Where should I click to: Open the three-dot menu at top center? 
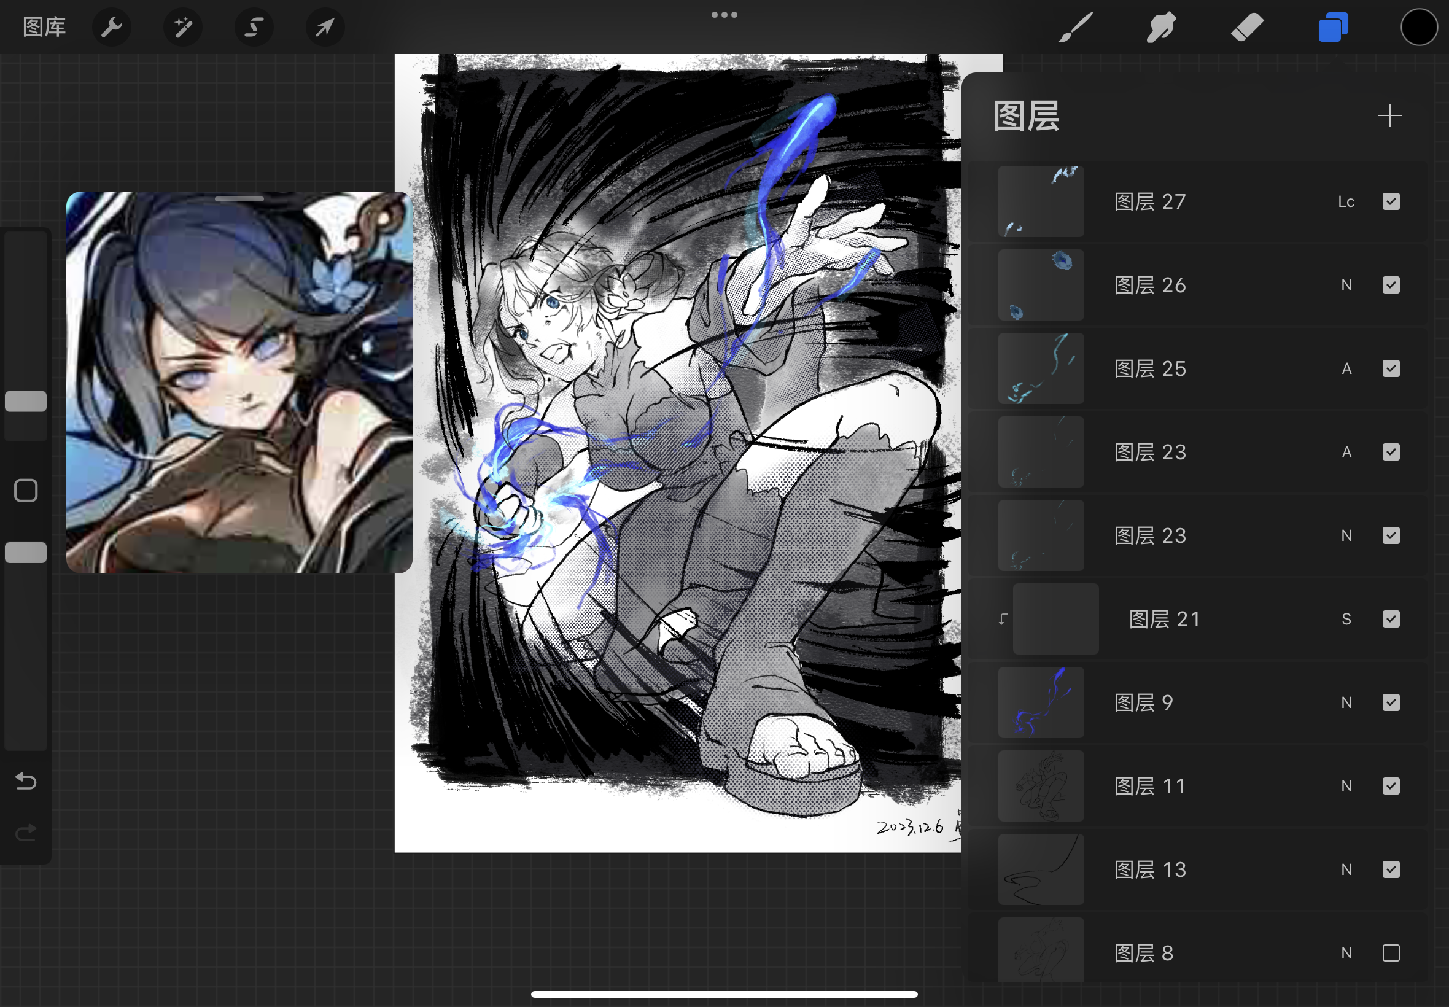click(724, 15)
